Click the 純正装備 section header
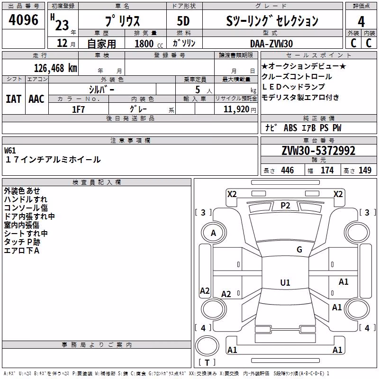 [318, 118]
